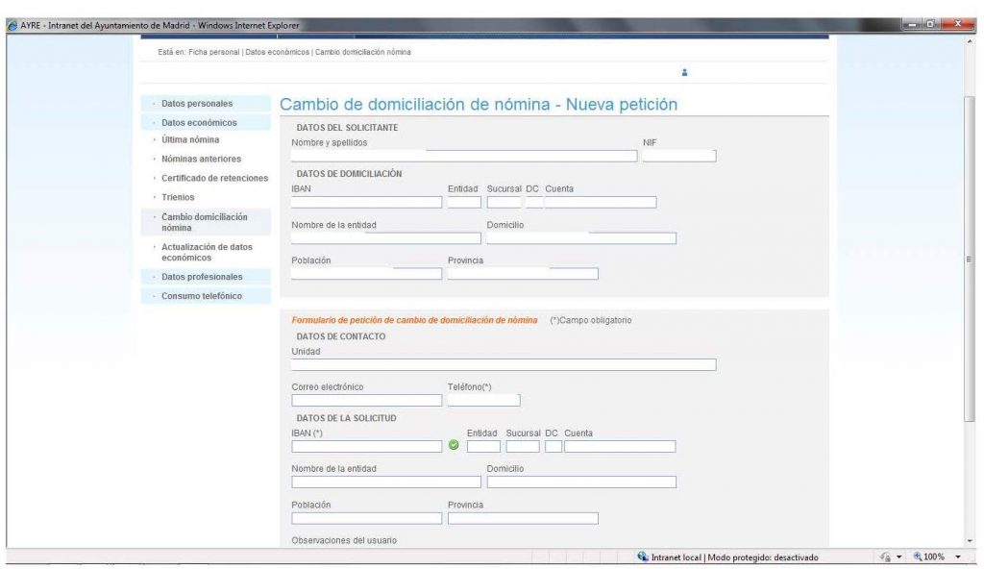Click the page's vertical scrollbar down arrow
Image resolution: width=984 pixels, height=569 pixels.
coord(969,540)
